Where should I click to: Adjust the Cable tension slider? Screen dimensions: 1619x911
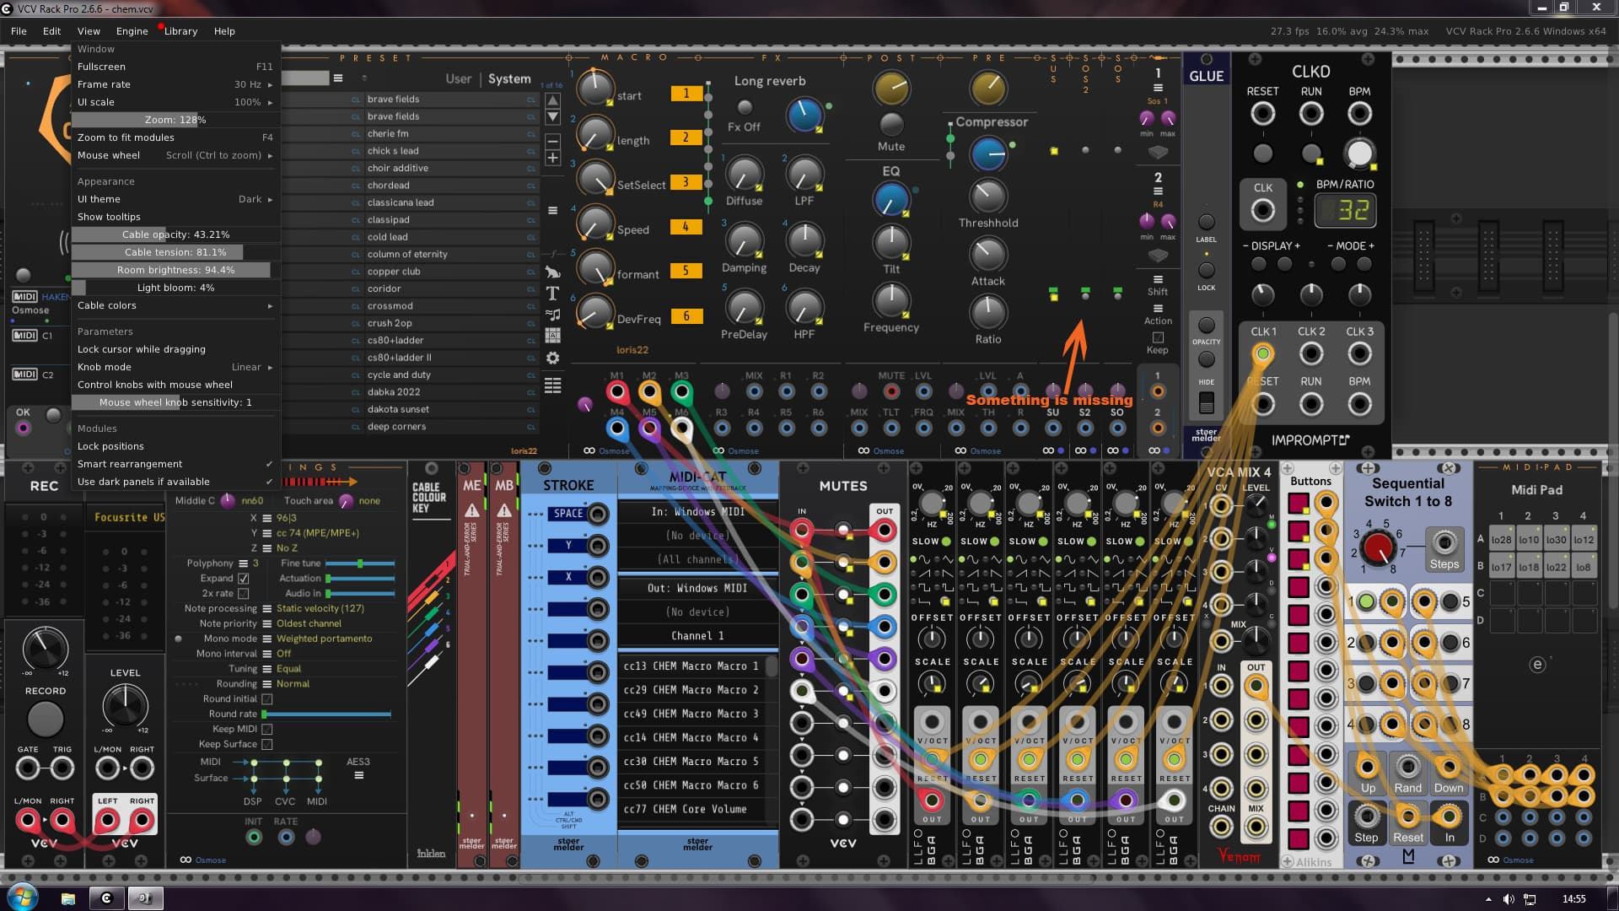coord(175,252)
